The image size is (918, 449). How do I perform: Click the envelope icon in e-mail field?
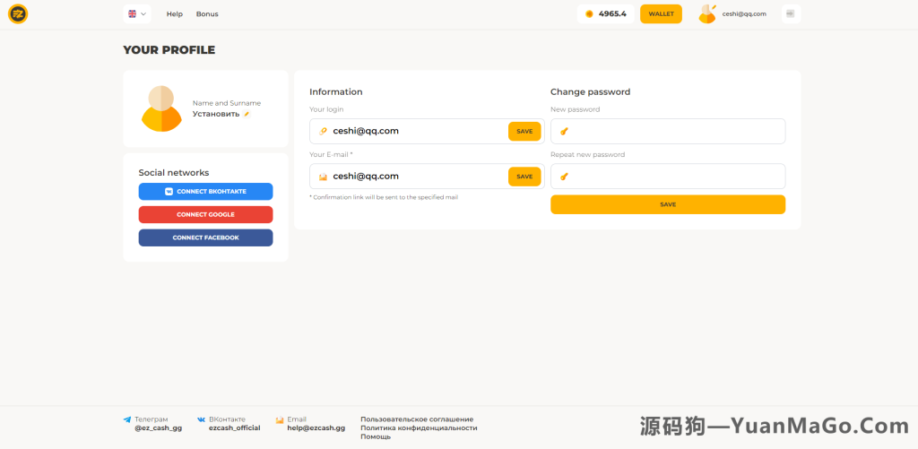[323, 177]
